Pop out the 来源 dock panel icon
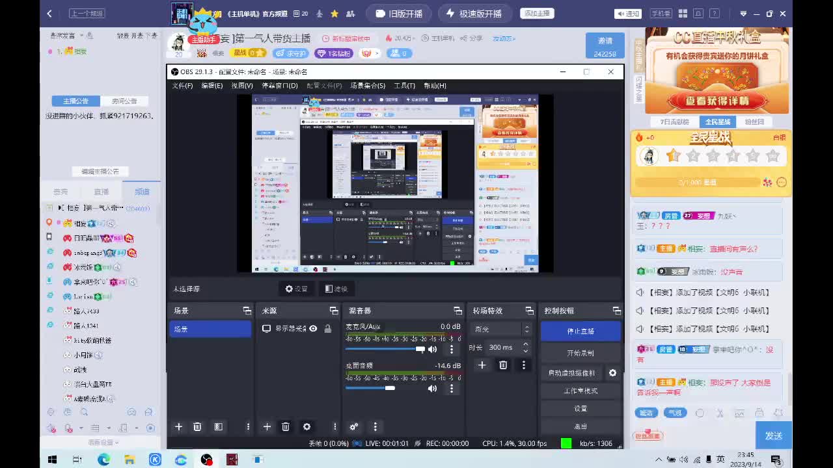833x468 pixels. pyautogui.click(x=334, y=311)
